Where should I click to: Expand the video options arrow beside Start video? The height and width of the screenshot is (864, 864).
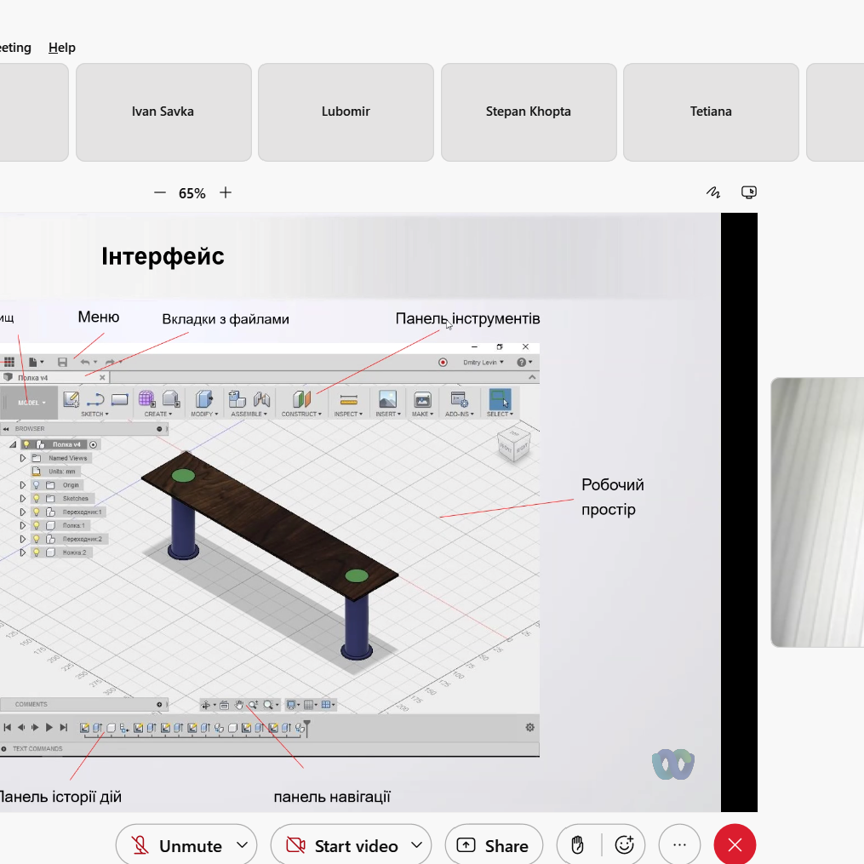(417, 845)
